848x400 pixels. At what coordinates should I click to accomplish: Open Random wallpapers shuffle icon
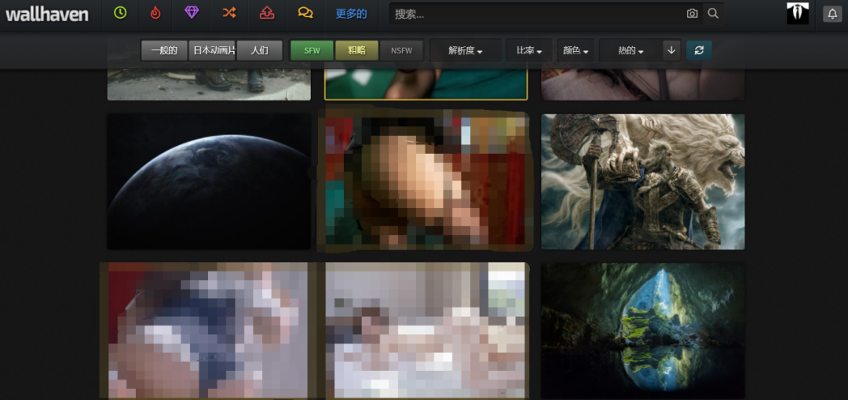229,13
